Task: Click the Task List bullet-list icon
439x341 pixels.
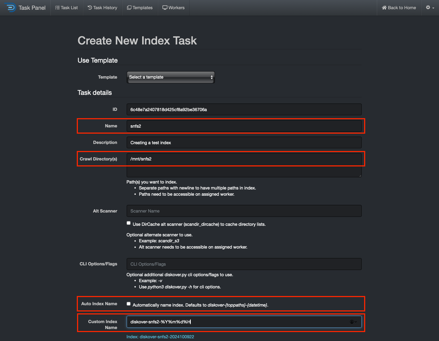Action: pyautogui.click(x=58, y=8)
